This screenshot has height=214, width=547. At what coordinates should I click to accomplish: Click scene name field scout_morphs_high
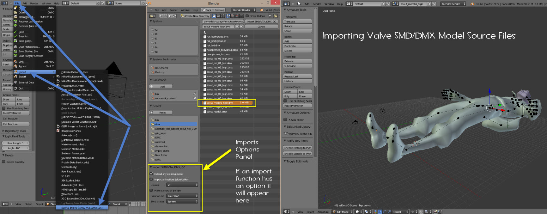(413, 4)
